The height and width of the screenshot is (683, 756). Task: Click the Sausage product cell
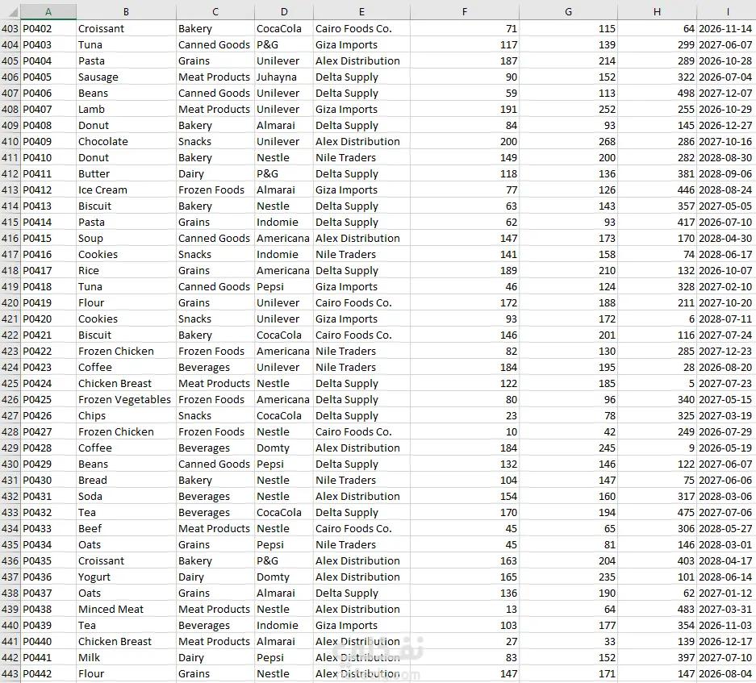pos(126,77)
